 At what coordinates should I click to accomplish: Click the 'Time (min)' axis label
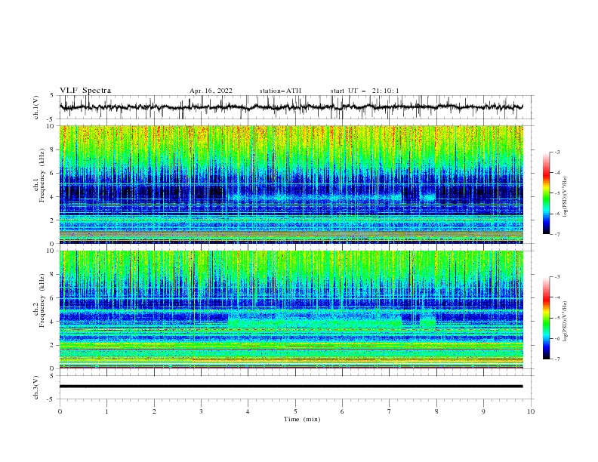pyautogui.click(x=302, y=419)
